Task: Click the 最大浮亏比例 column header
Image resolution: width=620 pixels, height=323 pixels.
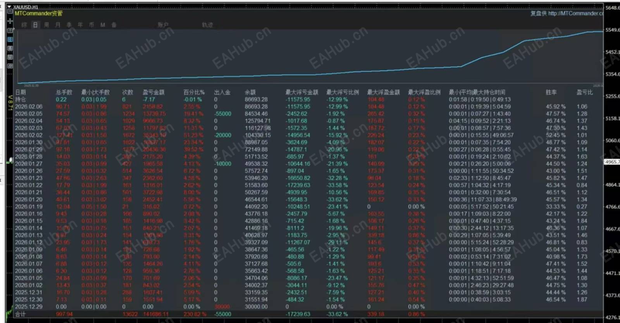Action: (x=343, y=92)
